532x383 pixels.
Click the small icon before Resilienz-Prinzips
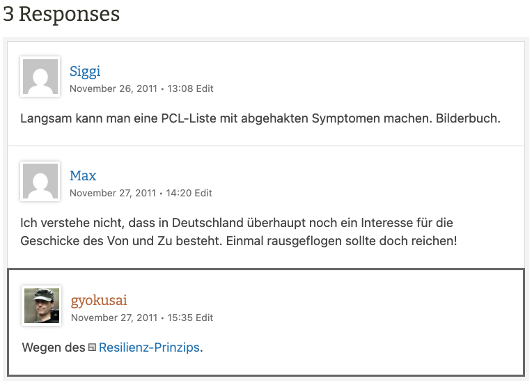coord(92,347)
